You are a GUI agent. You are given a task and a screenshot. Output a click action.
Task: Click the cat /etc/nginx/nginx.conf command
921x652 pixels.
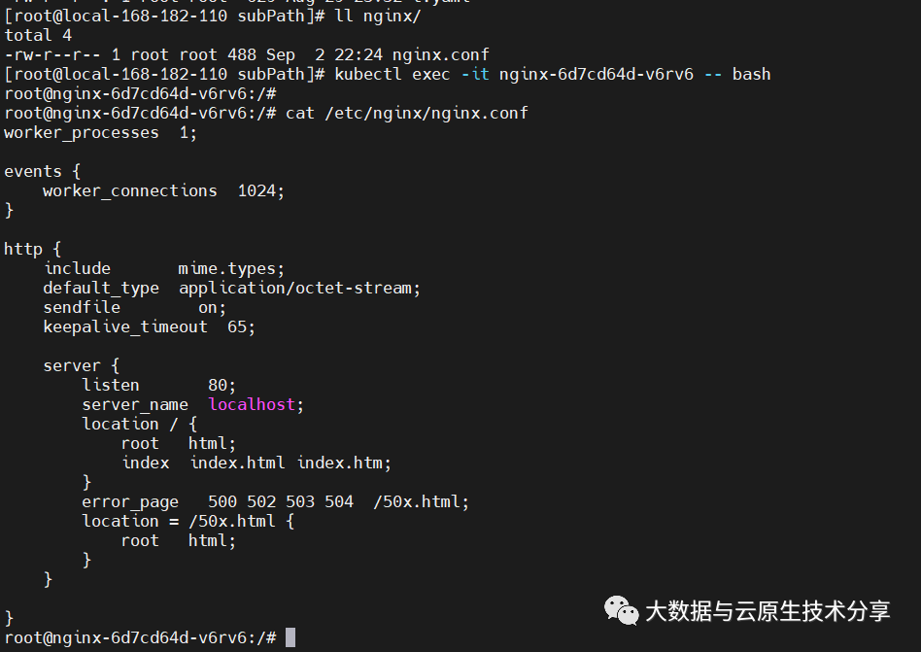pos(406,114)
